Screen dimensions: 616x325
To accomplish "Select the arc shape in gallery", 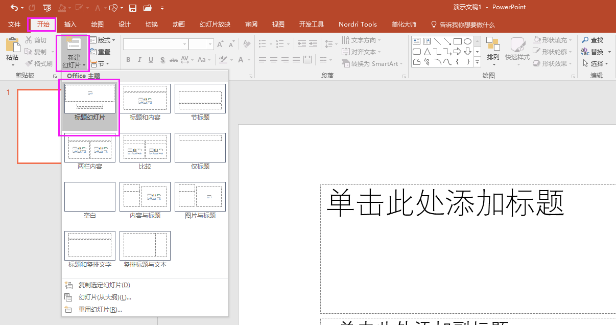I will (x=437, y=62).
